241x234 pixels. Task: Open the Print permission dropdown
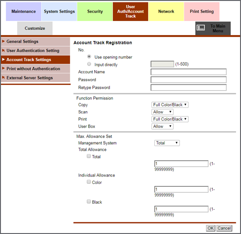click(170, 119)
